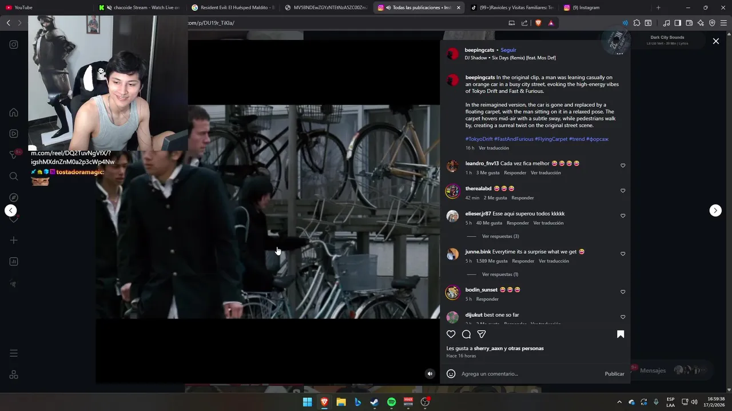Open otras personas likes list
The height and width of the screenshot is (411, 732).
tap(526, 348)
